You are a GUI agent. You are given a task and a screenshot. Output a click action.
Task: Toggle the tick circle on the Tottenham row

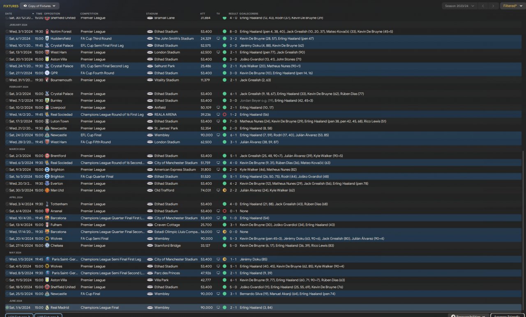(x=7, y=204)
